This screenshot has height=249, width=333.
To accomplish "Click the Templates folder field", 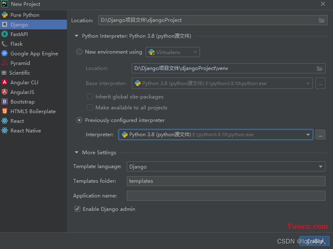I will (x=226, y=181).
